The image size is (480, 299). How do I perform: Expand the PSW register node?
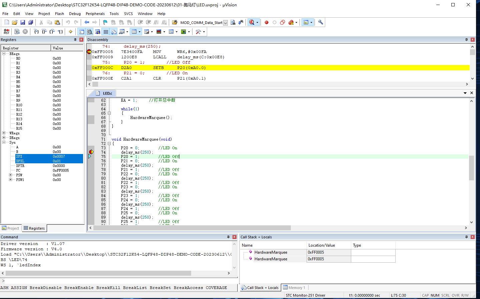click(11, 175)
